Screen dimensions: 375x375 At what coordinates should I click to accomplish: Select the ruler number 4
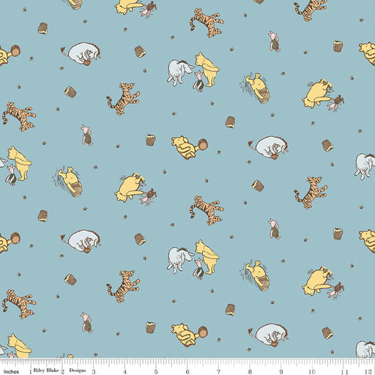[125, 372]
